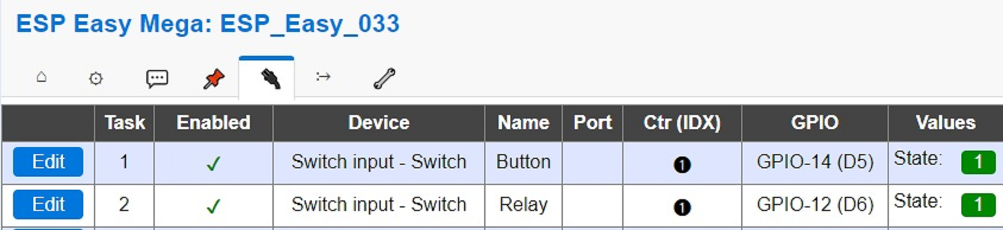
Task: Edit the Button task
Action: (48, 162)
